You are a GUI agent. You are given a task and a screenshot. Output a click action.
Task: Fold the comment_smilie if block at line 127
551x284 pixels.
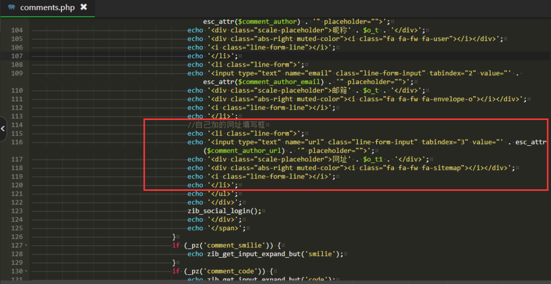(x=26, y=245)
